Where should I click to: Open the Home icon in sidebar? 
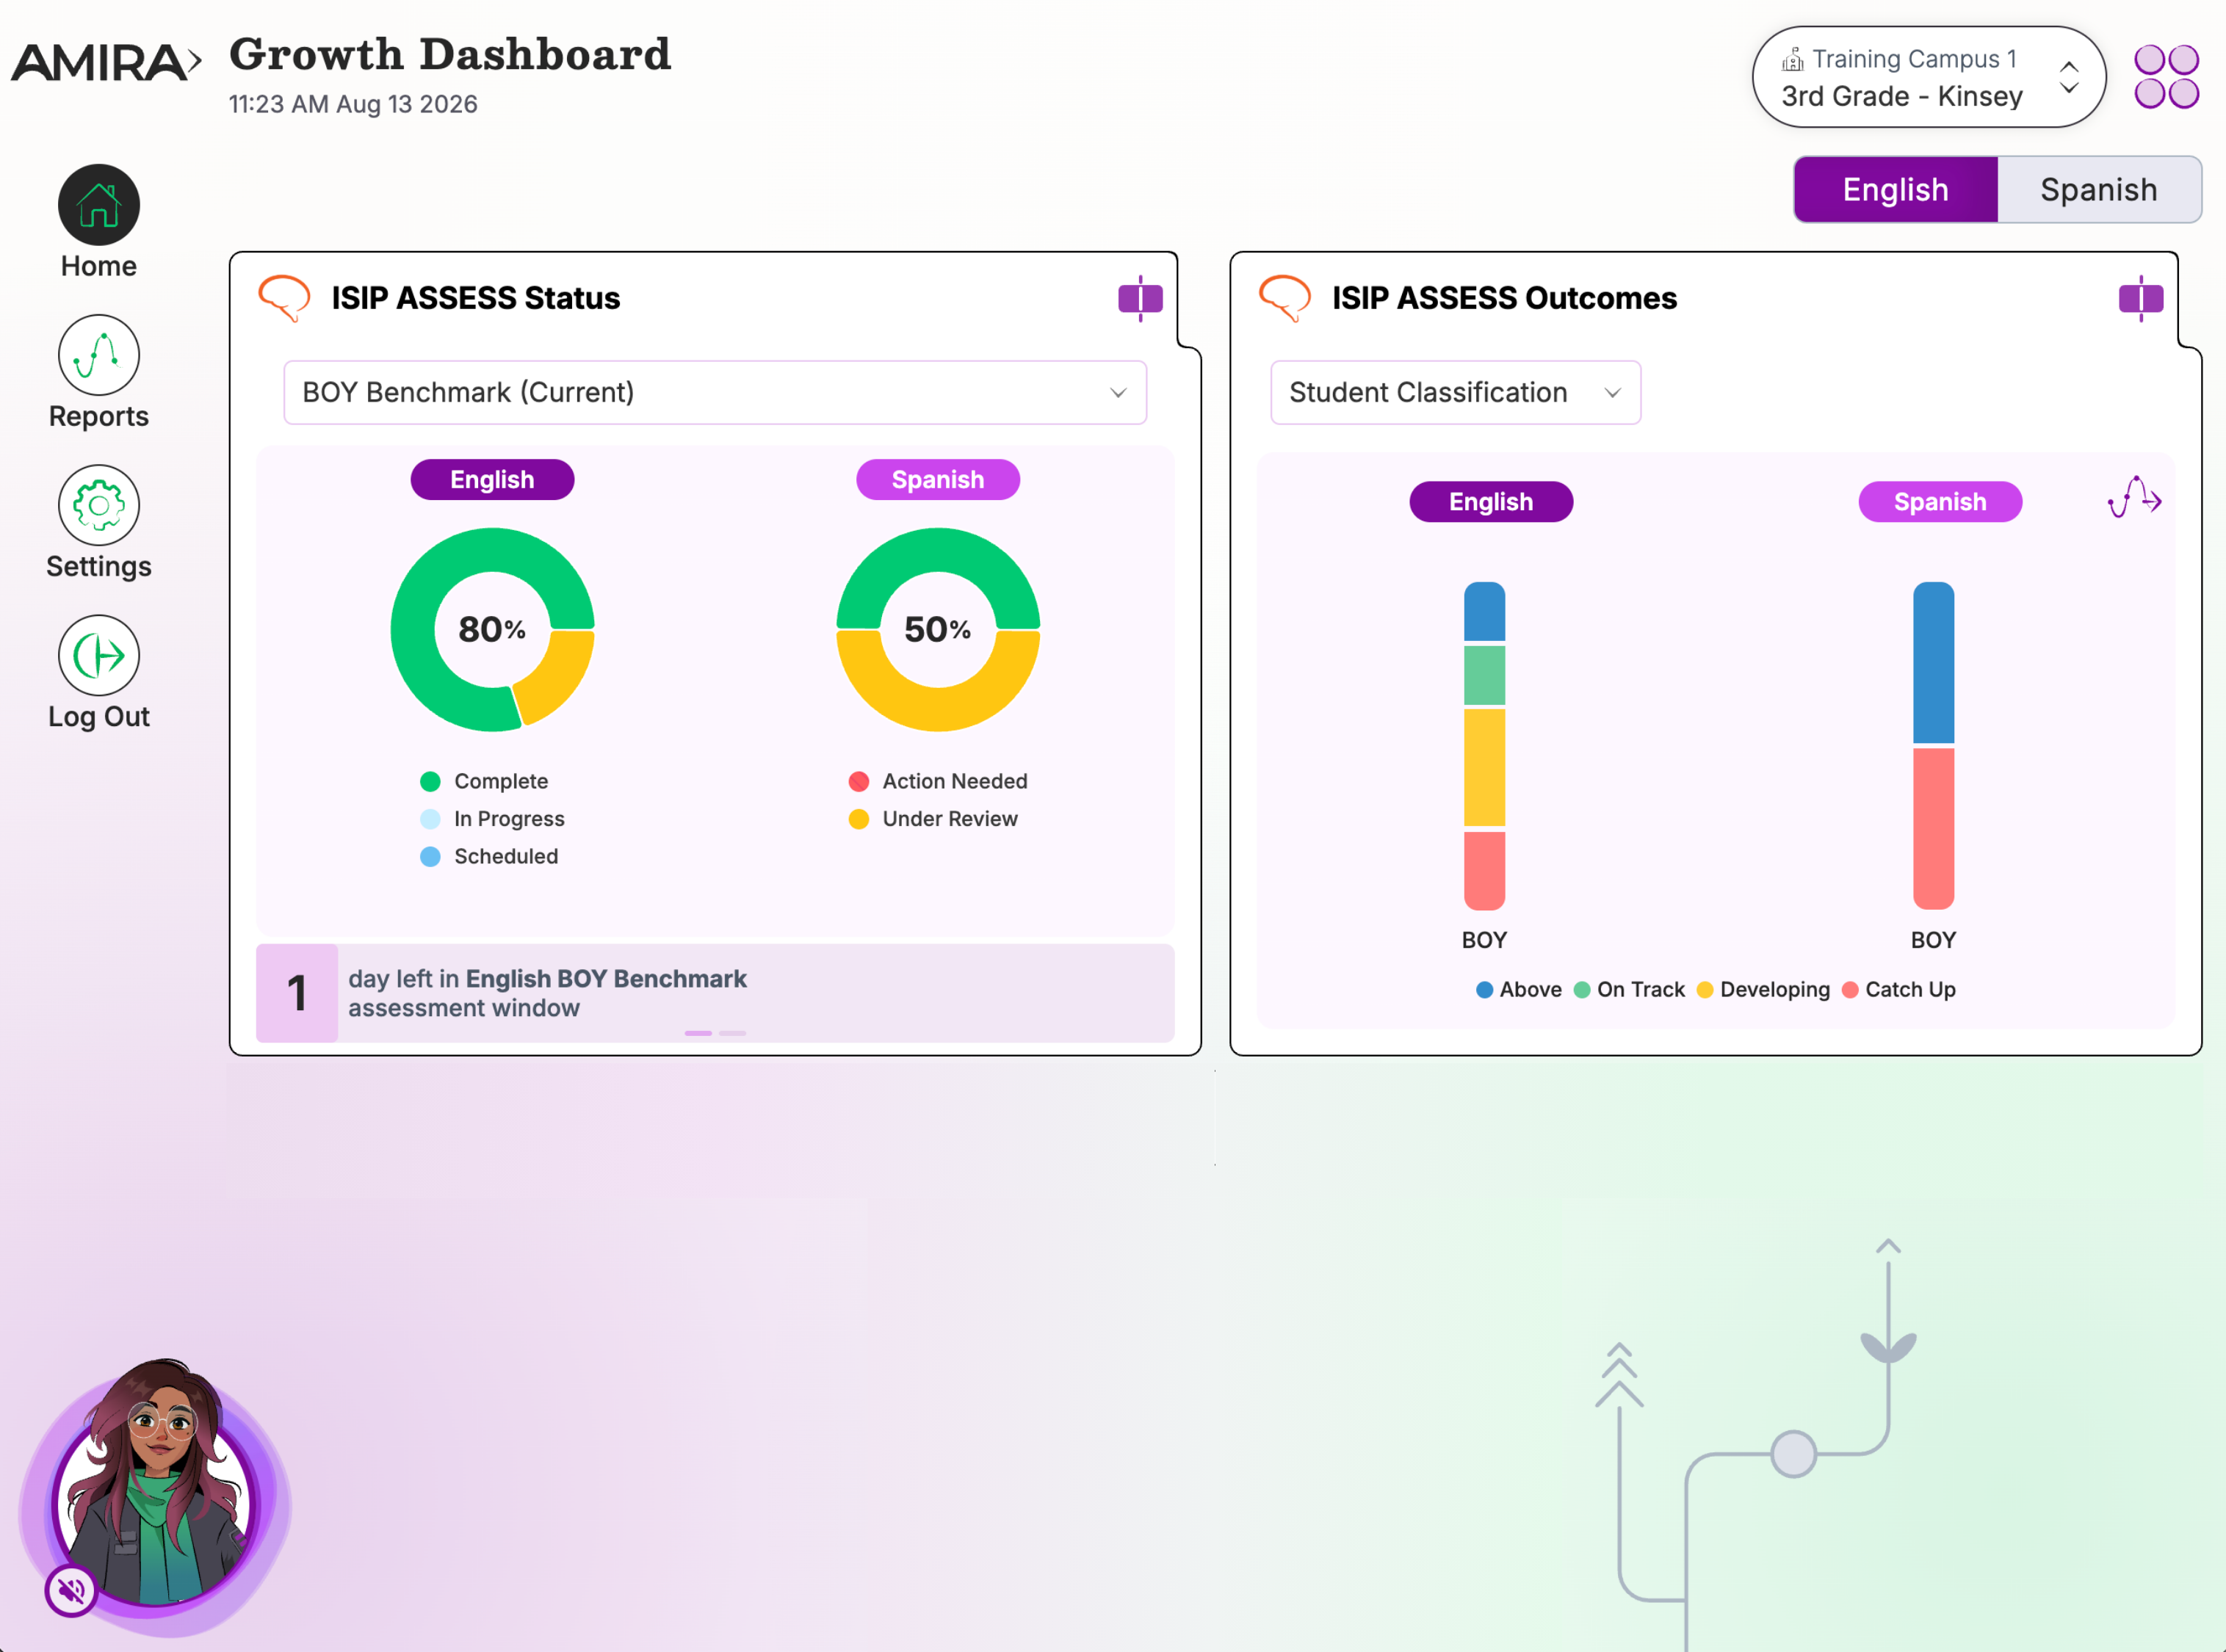(98, 205)
